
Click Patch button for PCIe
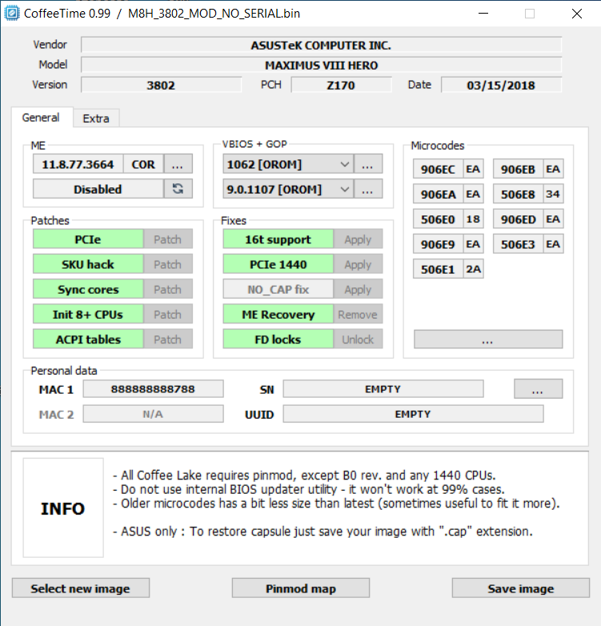tap(167, 239)
